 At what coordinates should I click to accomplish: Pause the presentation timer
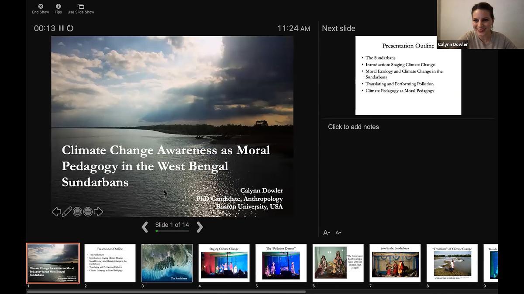[61, 28]
